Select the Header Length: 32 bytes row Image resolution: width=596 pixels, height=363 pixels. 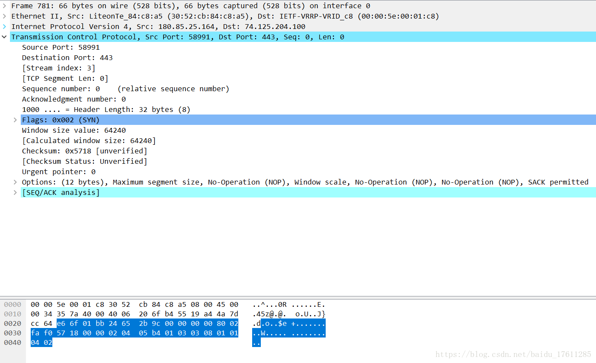pos(106,110)
